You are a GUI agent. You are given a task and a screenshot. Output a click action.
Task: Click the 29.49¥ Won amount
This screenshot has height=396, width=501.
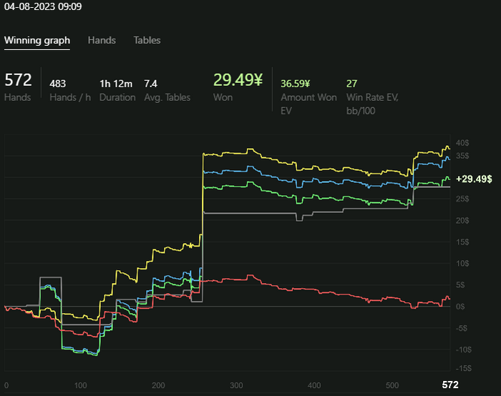coord(238,80)
